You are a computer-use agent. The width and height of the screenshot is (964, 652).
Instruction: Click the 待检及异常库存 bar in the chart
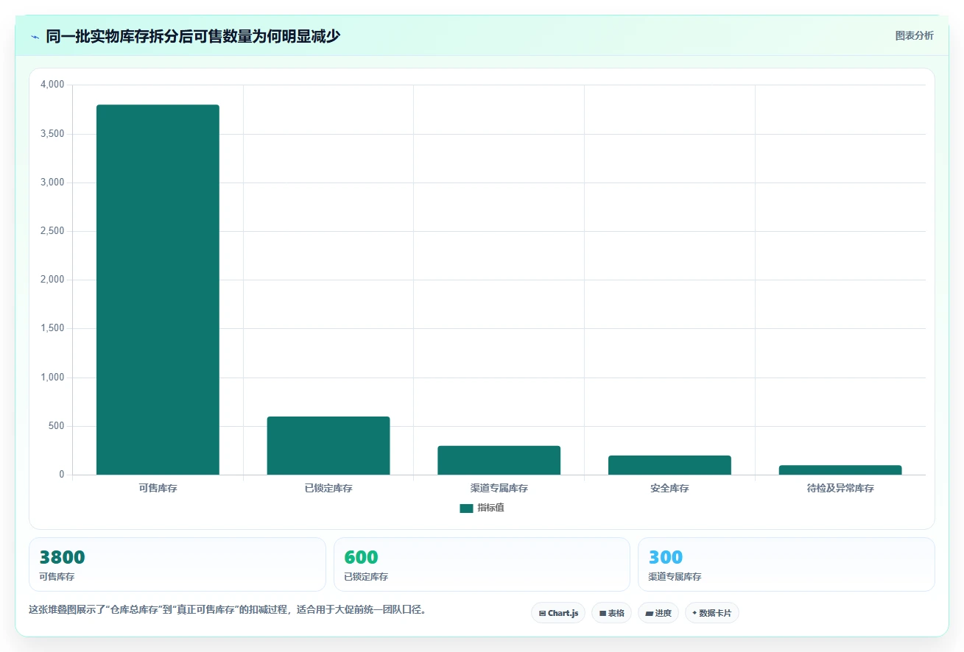[840, 470]
